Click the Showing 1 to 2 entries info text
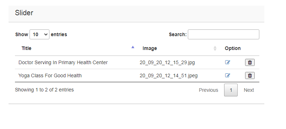The height and width of the screenshot is (129, 286). point(44,90)
